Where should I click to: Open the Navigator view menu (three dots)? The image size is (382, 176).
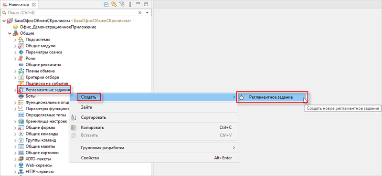click(130, 4)
